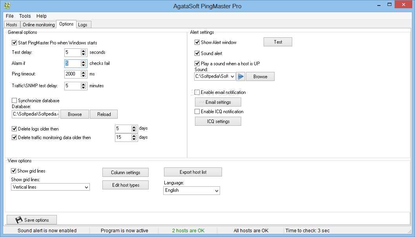This screenshot has width=415, height=237.
Task: Increase Ping timeout value
Action: pyautogui.click(x=84, y=72)
